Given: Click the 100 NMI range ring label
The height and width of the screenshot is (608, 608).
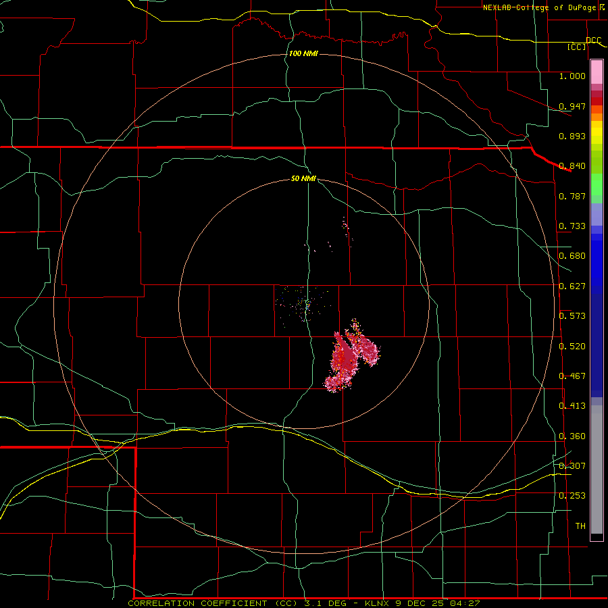Looking at the screenshot, I should [303, 53].
